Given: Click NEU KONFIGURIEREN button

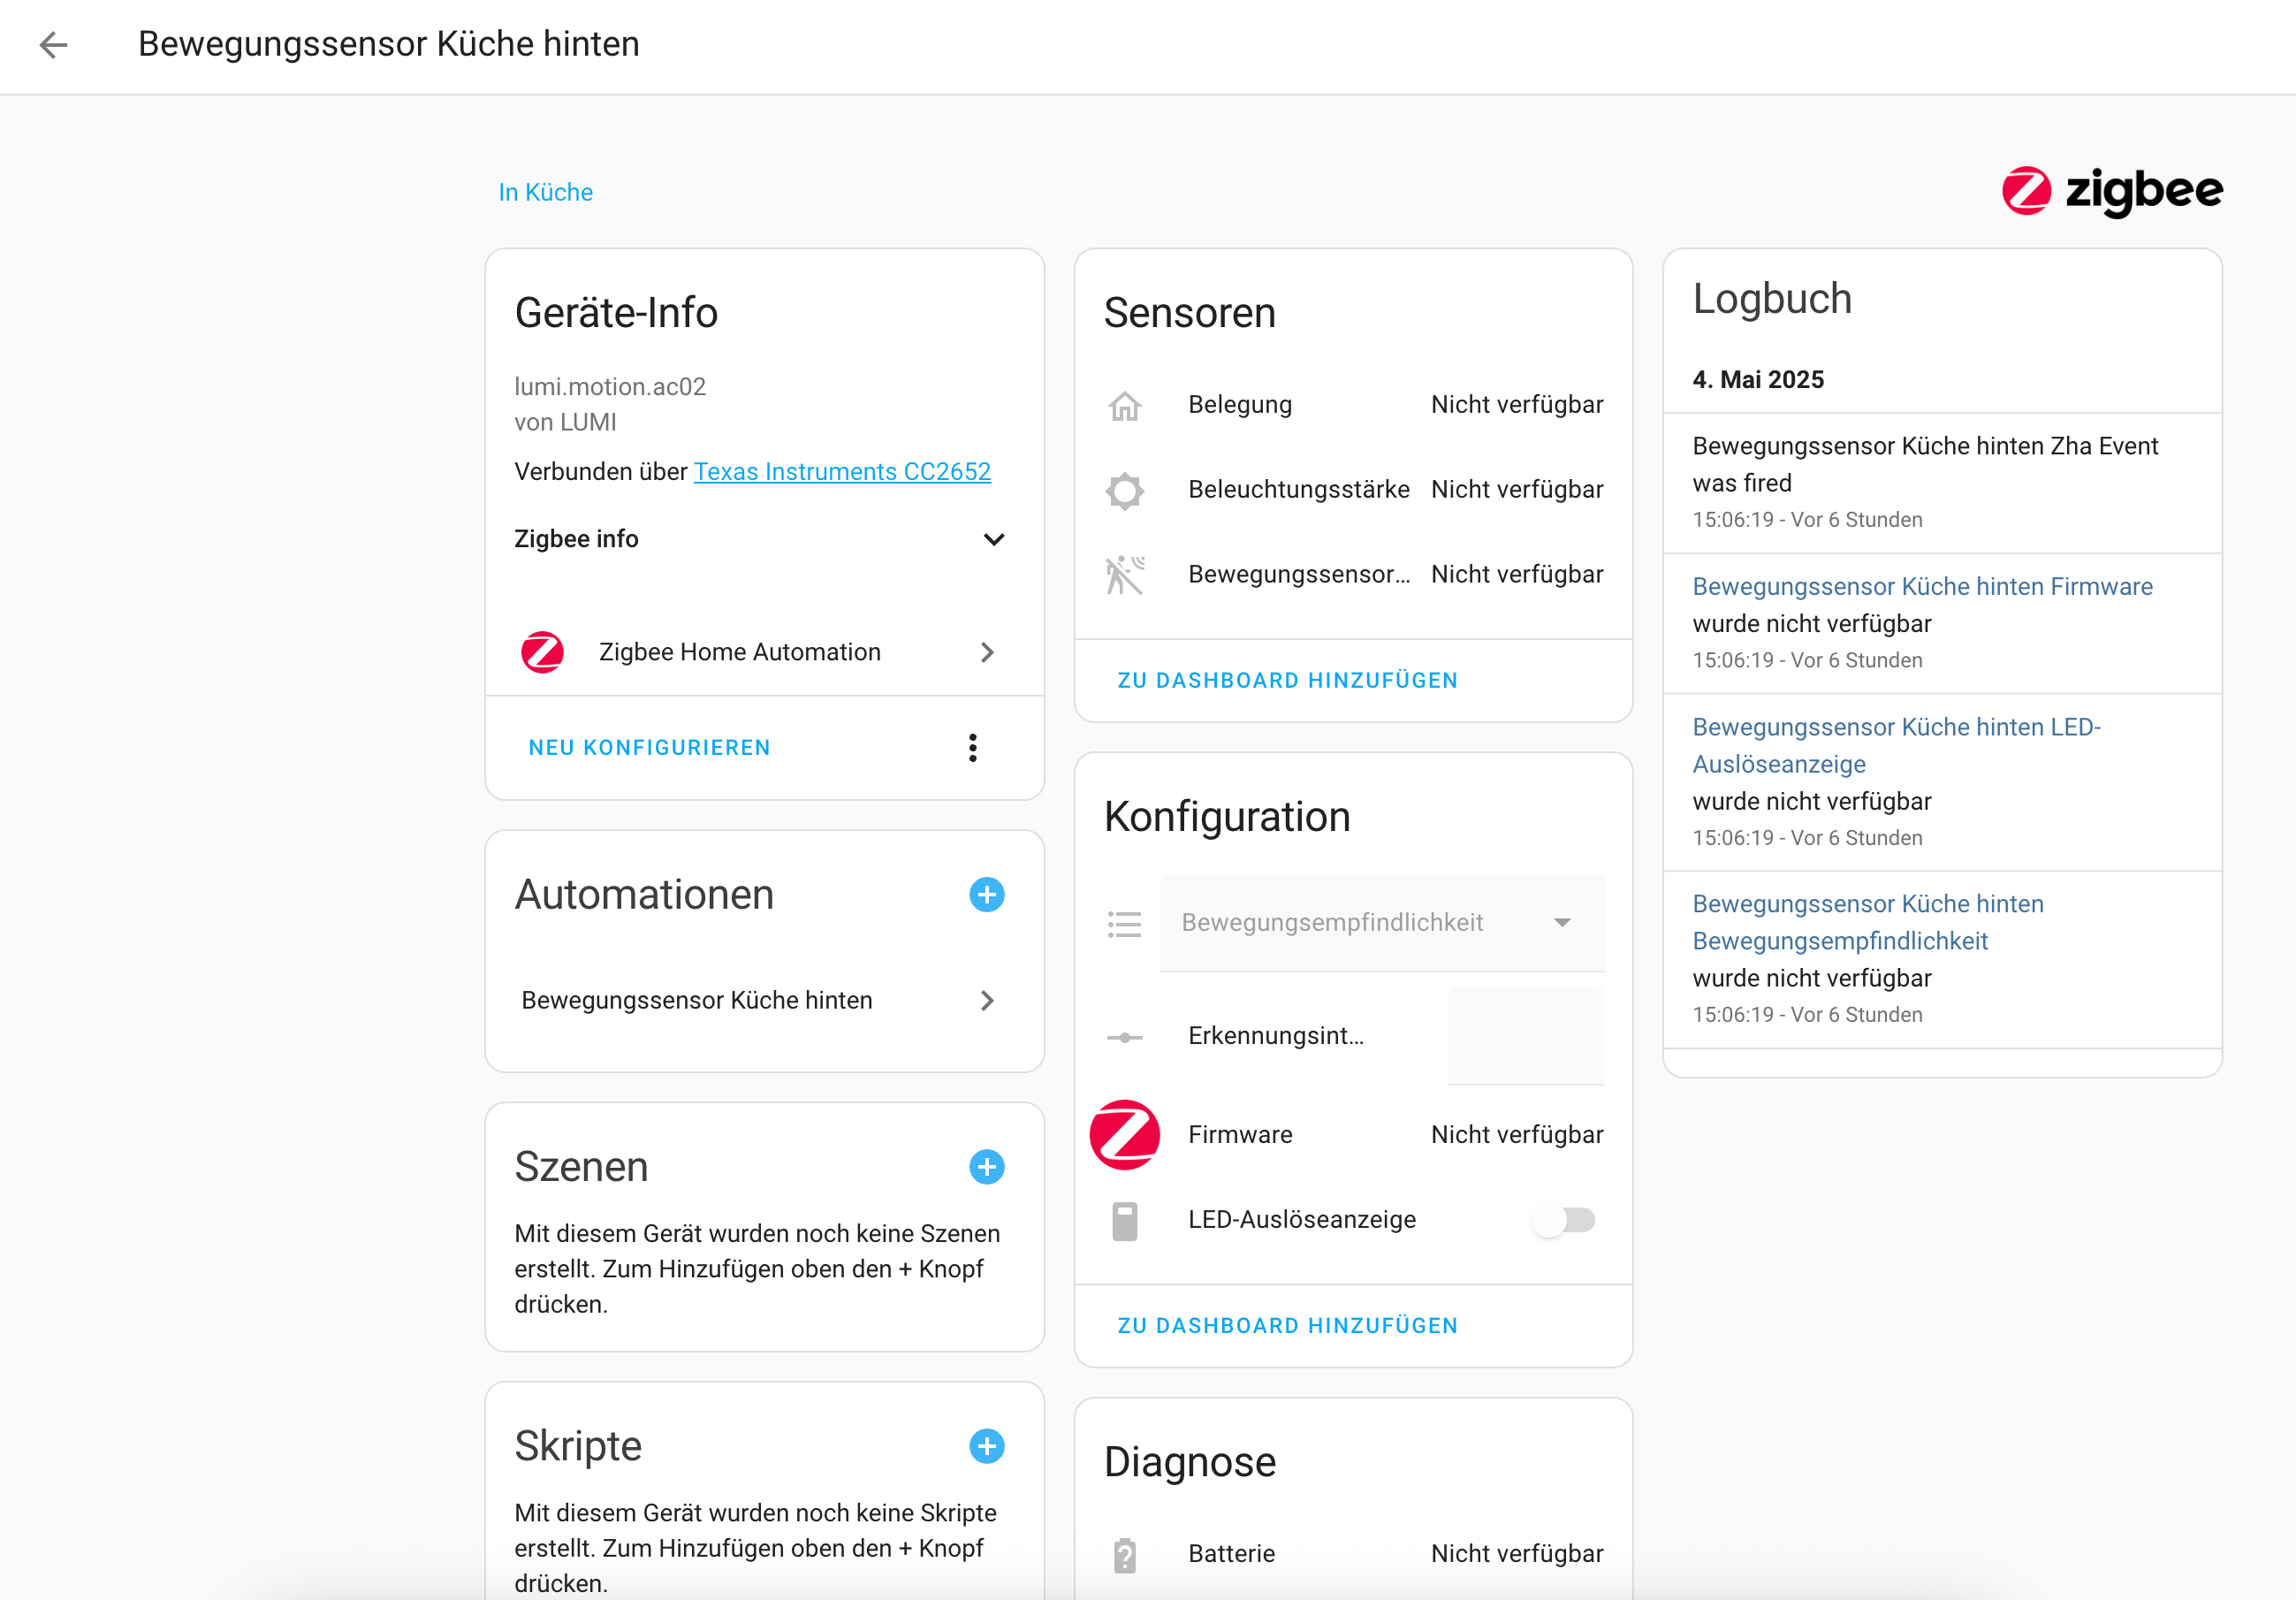Looking at the screenshot, I should (649, 747).
